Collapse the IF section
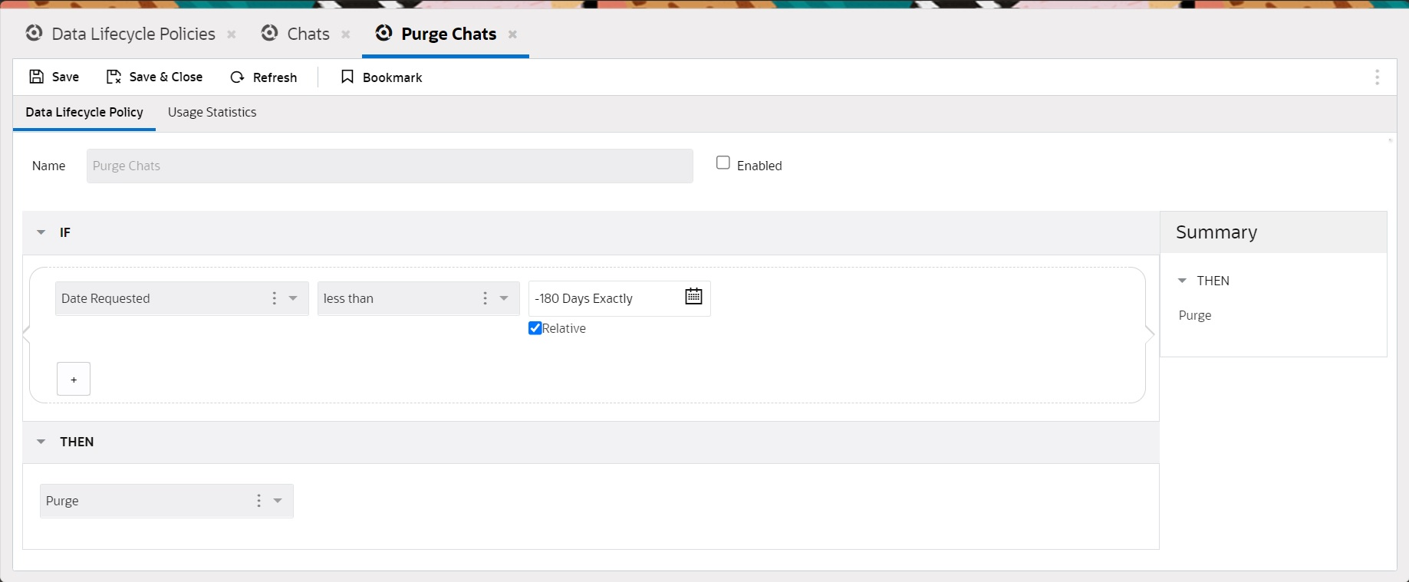This screenshot has width=1409, height=582. pos(41,232)
